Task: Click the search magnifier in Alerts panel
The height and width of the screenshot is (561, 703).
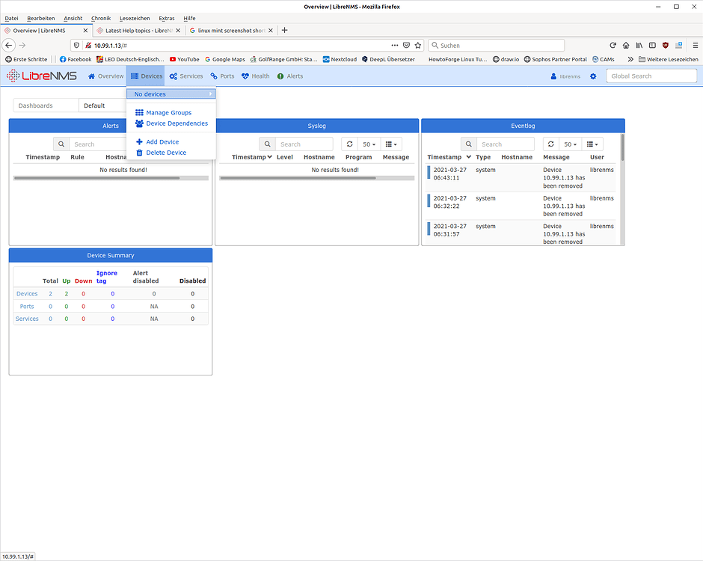Action: click(x=61, y=144)
